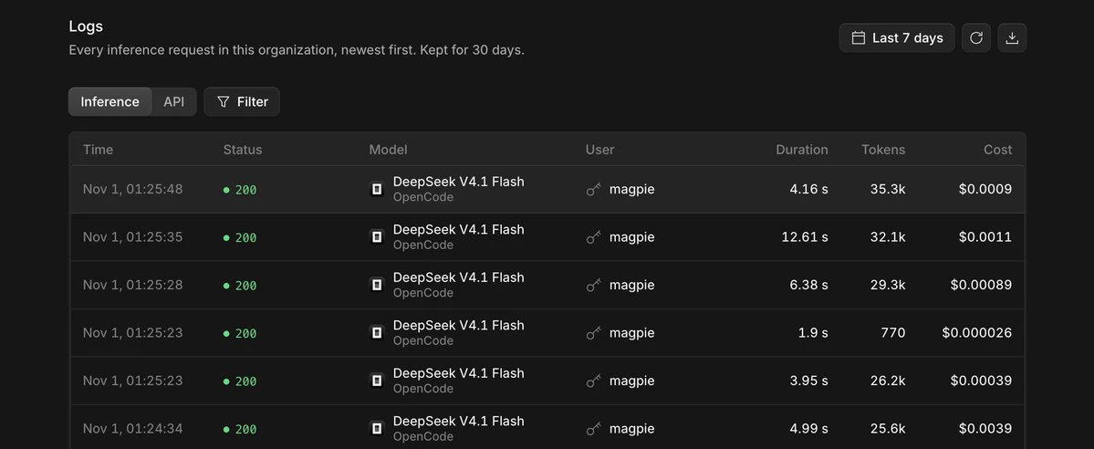1094x449 pixels.
Task: Click the key icon in the 01:25:48 row
Action: 594,189
